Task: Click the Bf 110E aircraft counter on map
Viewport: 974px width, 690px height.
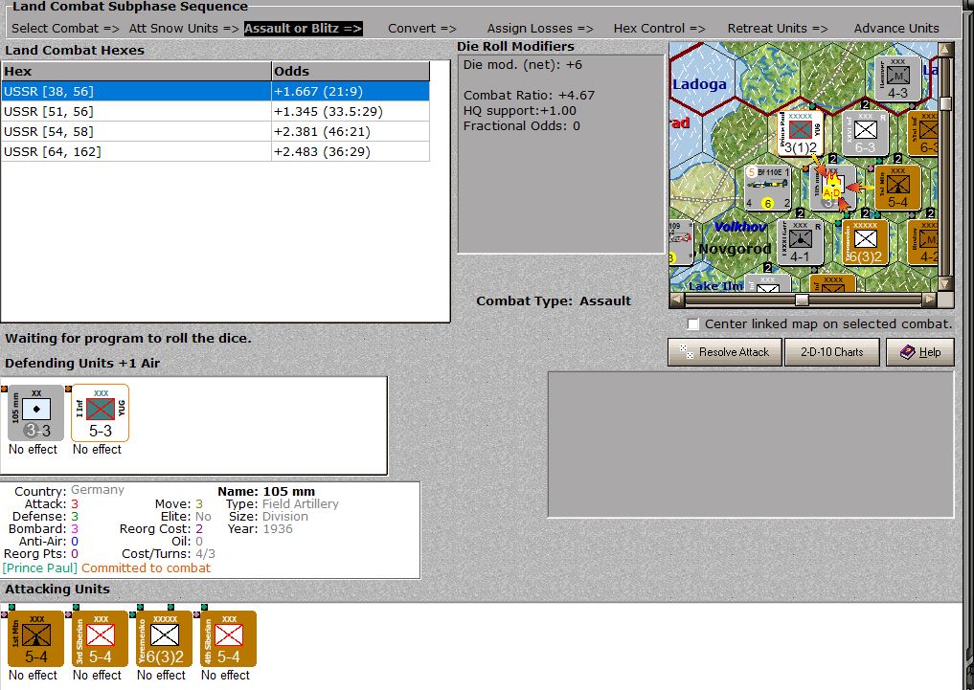Action: 768,188
